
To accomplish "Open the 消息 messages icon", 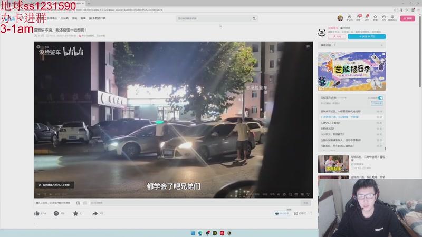I will (x=358, y=18).
